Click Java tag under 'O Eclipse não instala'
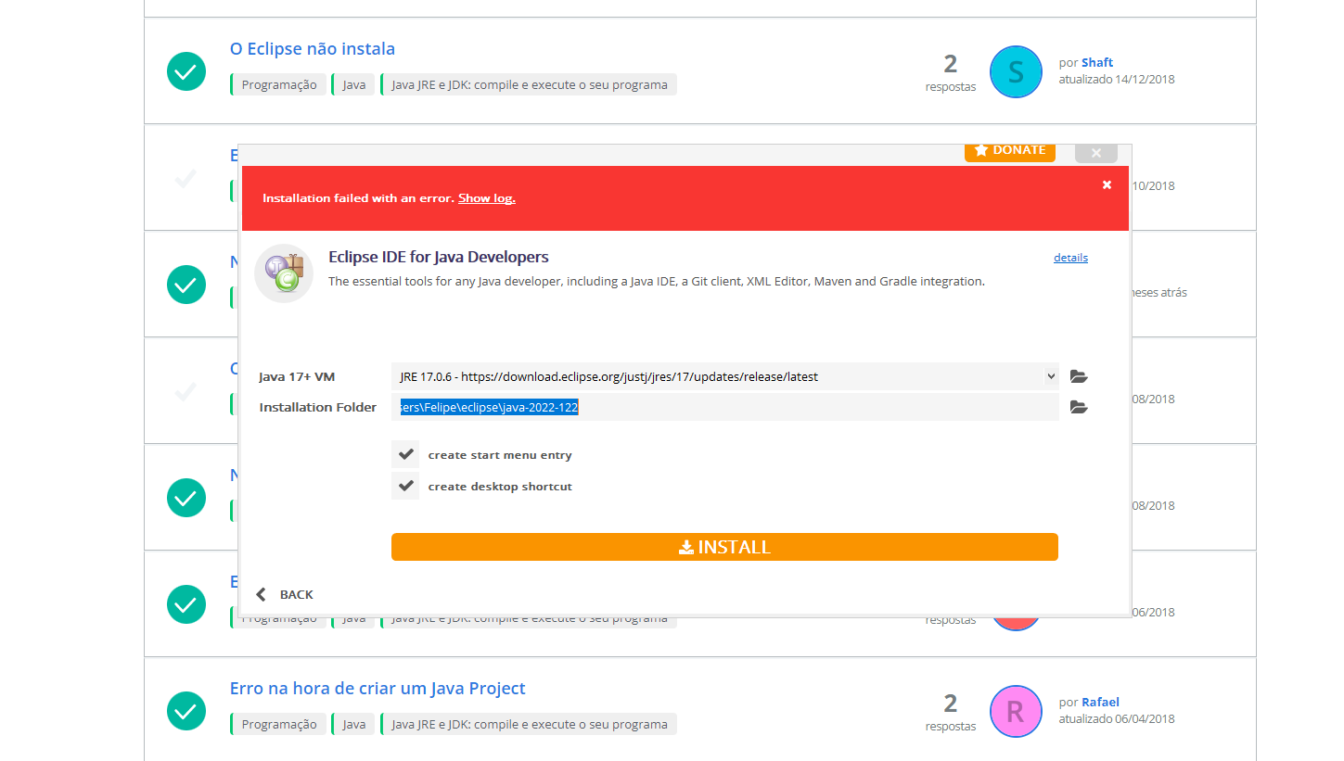This screenshot has width=1344, height=761. (x=353, y=84)
